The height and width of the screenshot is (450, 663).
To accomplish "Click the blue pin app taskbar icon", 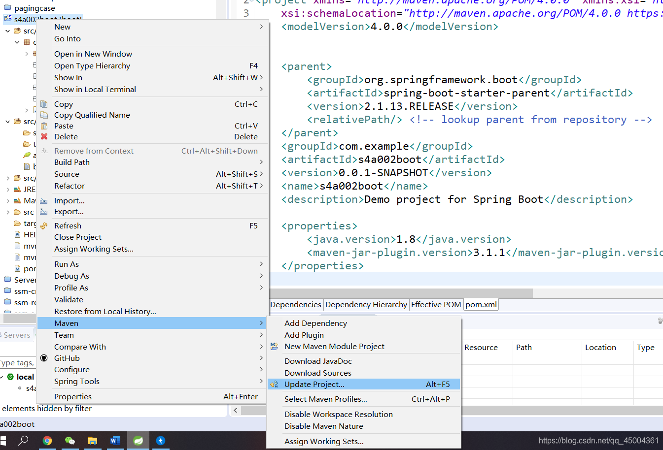I will point(161,441).
